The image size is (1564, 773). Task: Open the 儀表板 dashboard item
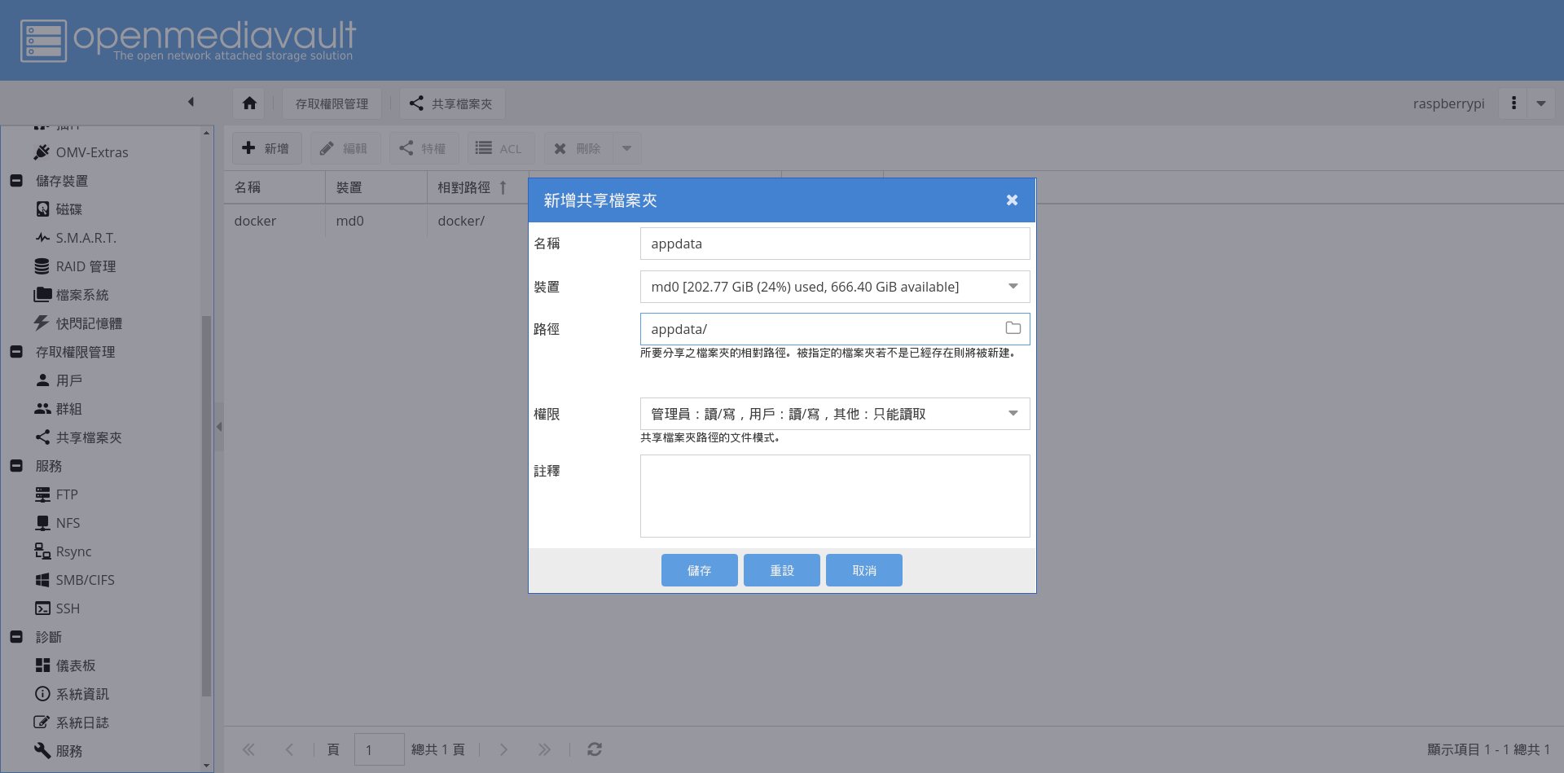[76, 665]
